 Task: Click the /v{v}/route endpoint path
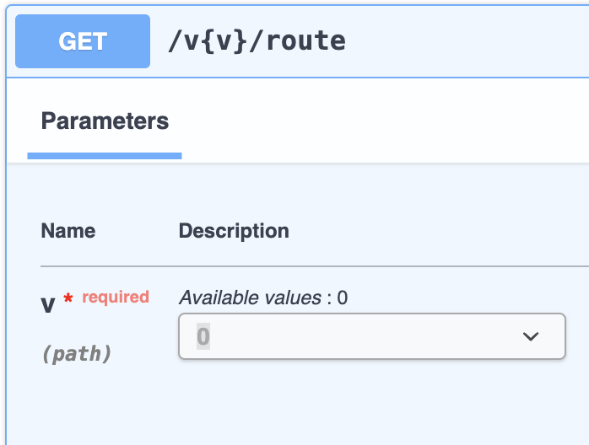tap(257, 41)
